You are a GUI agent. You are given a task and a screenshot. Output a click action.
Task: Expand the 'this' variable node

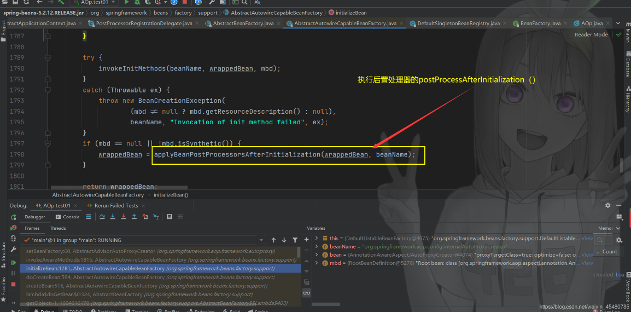(x=317, y=238)
